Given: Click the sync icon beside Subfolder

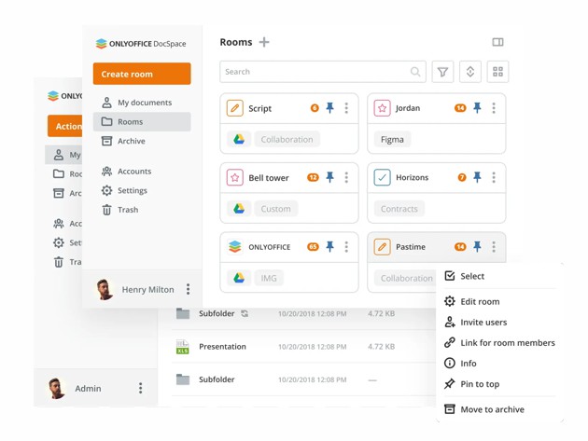Looking at the screenshot, I should tap(245, 313).
